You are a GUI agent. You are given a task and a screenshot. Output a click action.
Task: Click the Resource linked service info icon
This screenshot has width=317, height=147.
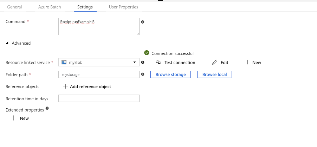click(143, 62)
